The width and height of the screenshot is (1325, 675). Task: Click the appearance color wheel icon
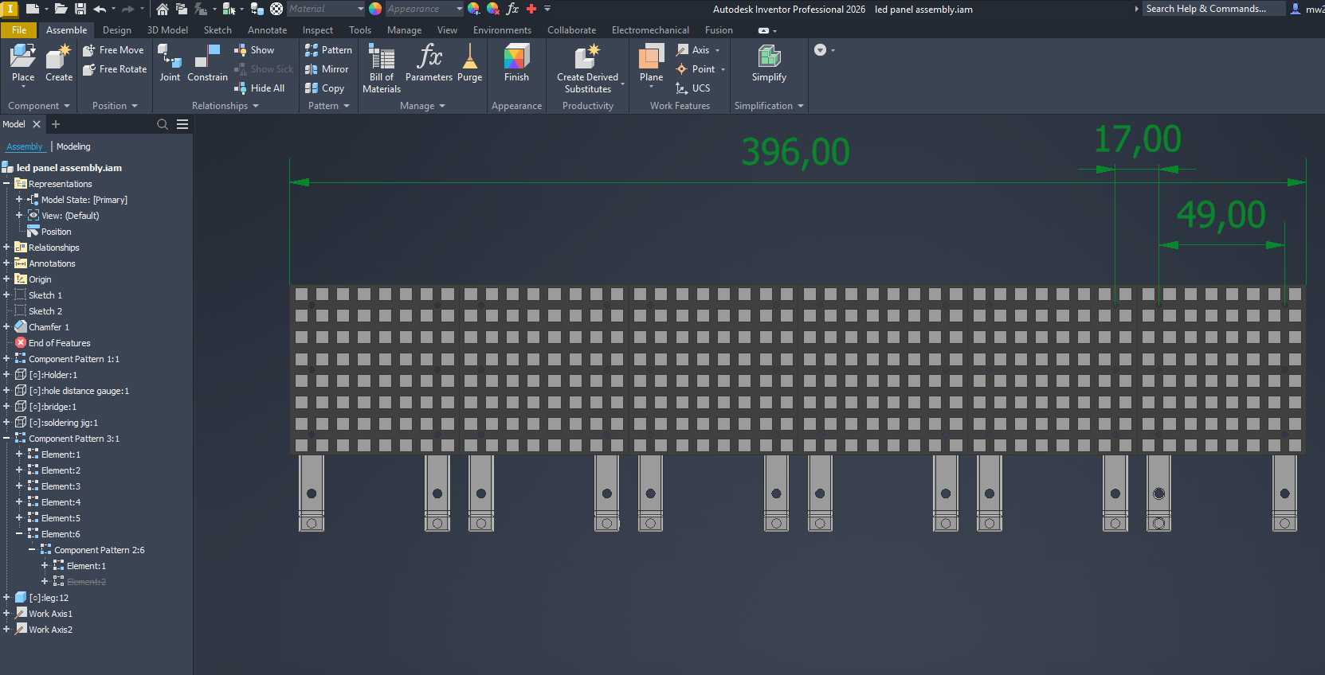click(x=375, y=9)
